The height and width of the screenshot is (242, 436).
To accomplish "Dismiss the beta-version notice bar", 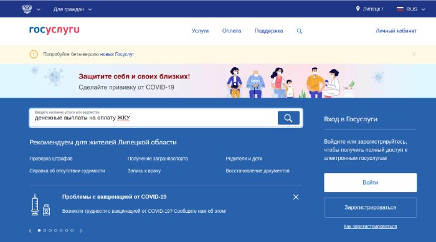I will [414, 54].
